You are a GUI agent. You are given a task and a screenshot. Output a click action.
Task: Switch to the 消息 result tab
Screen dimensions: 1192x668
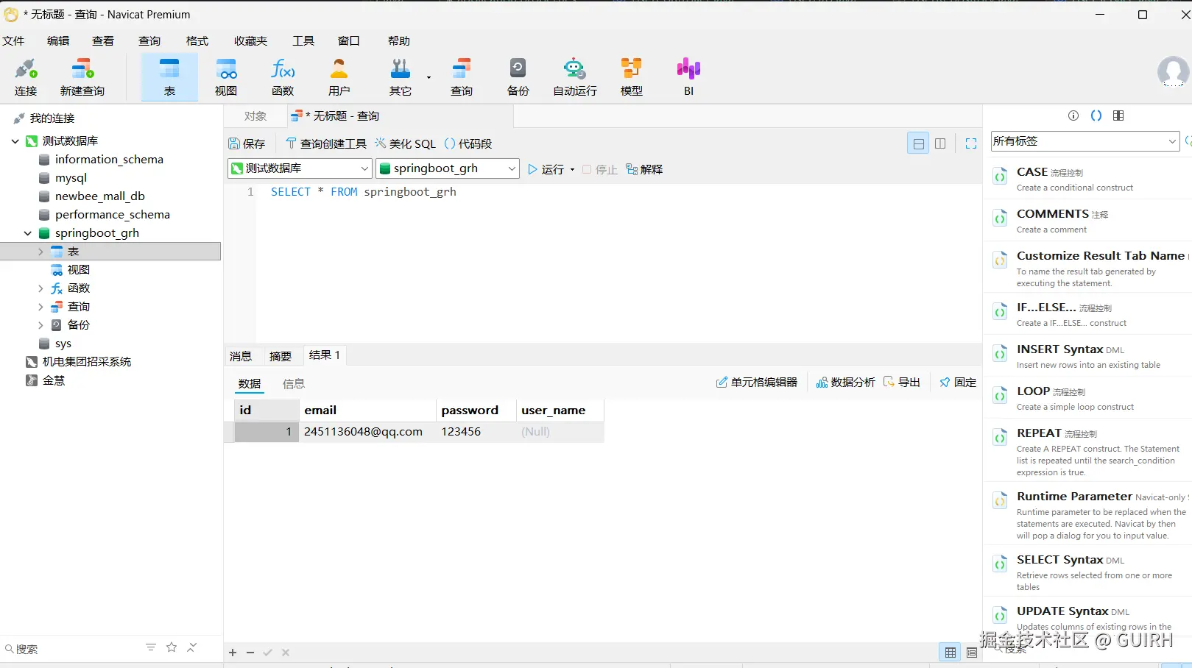coord(241,356)
